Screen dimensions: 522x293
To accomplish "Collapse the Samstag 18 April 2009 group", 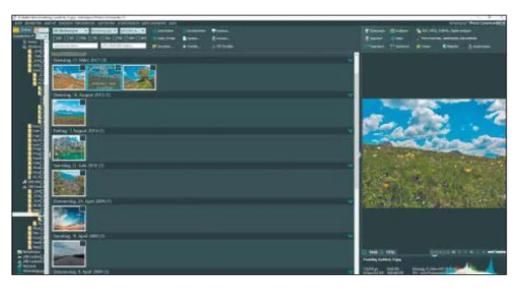I will tap(350, 236).
